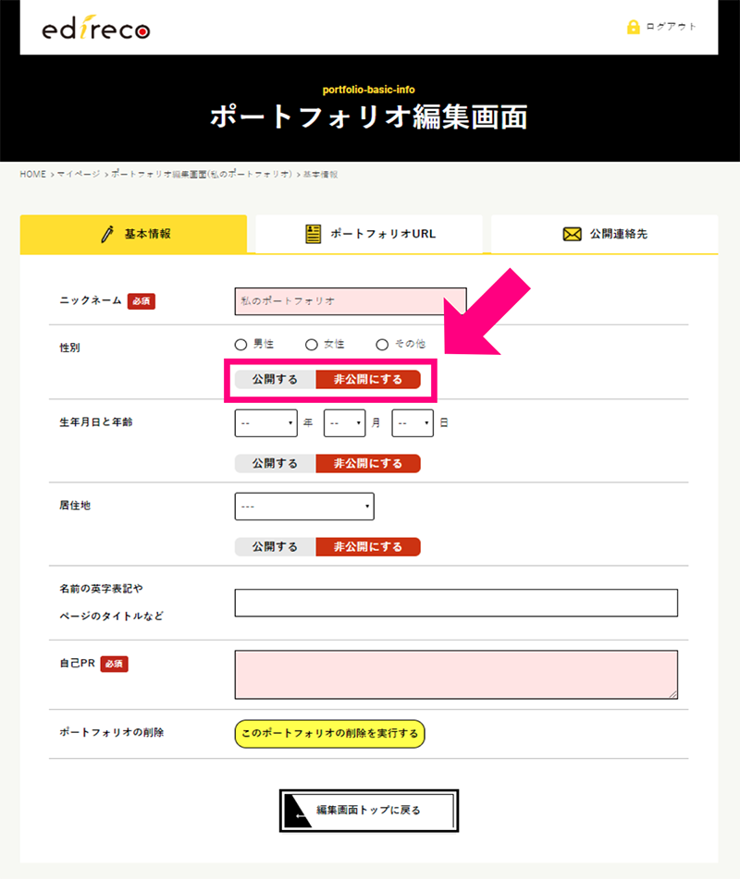The image size is (740, 879).
Task: Set residence visibility to 公開する
Action: (275, 546)
